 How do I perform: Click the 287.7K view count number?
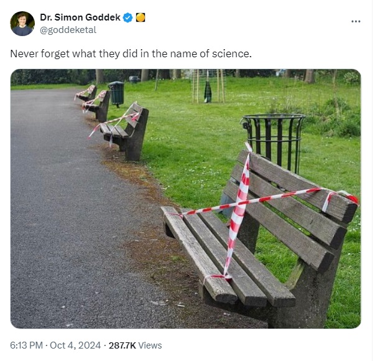[x=123, y=345]
